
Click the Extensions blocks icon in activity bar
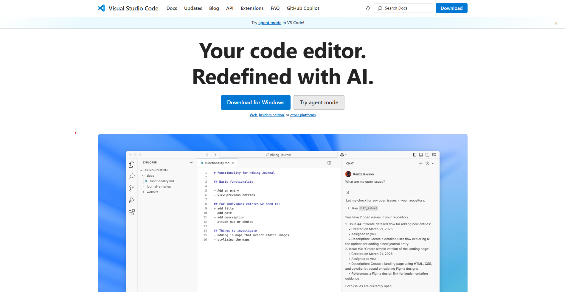[x=132, y=212]
